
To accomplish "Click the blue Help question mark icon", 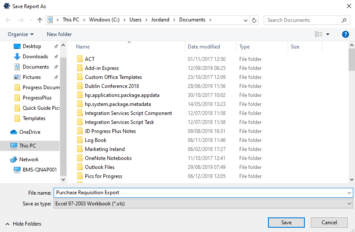I will [345, 34].
